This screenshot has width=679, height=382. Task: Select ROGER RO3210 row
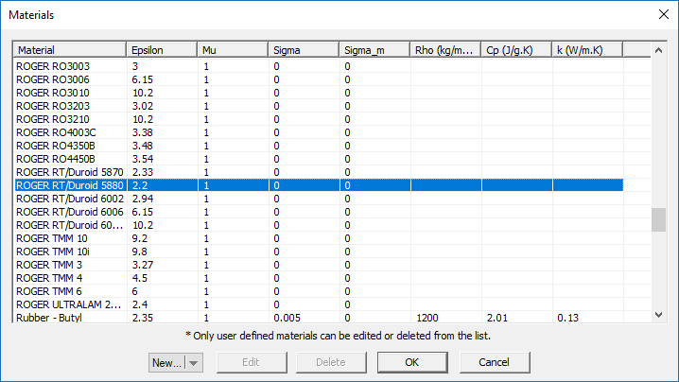click(319, 119)
